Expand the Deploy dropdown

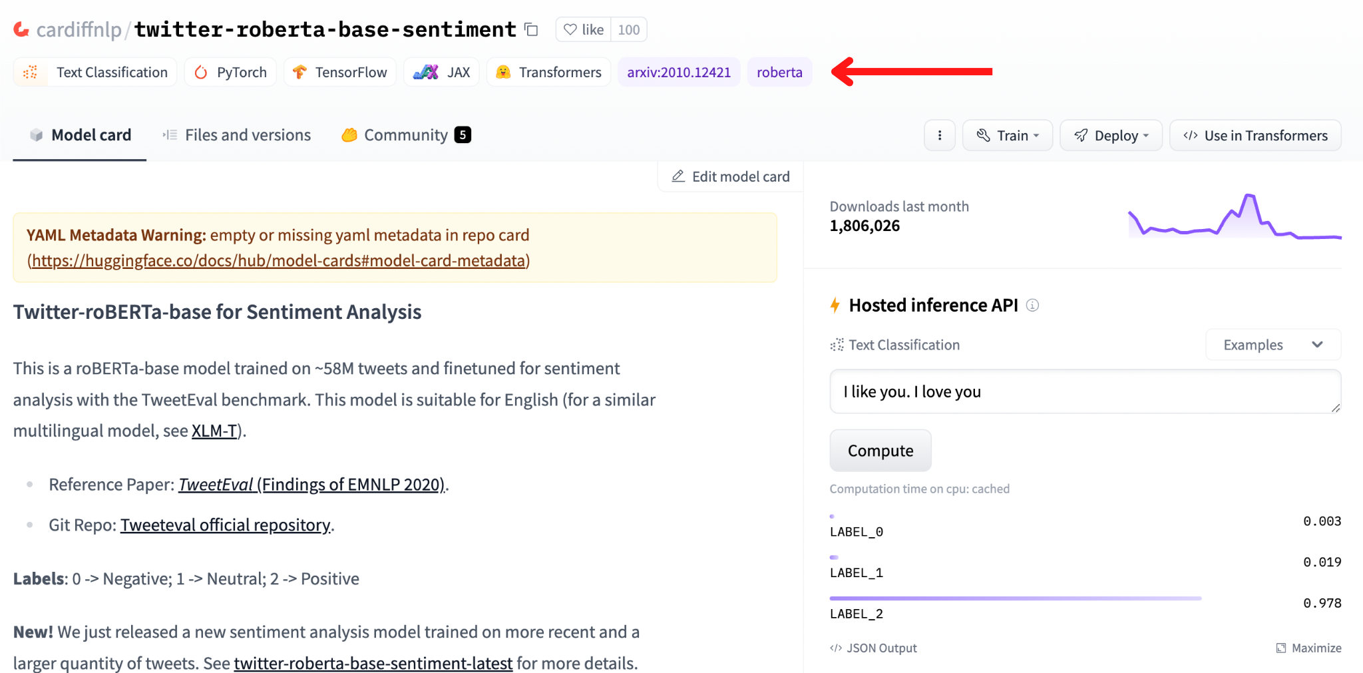pyautogui.click(x=1111, y=135)
